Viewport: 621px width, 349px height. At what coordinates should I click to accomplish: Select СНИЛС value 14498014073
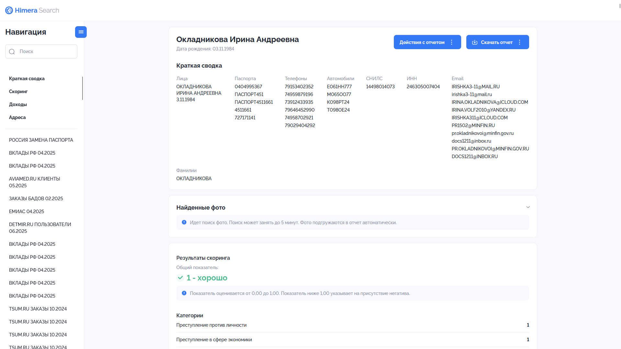click(x=380, y=87)
